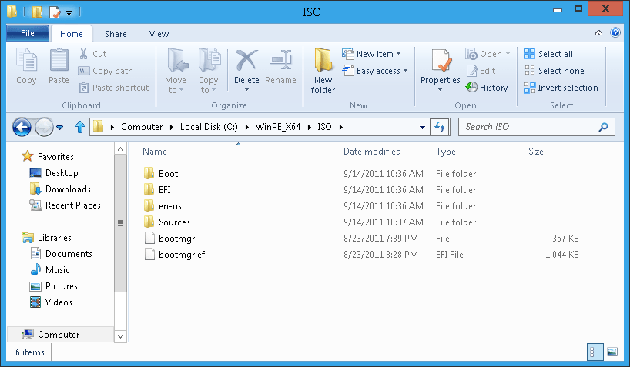Open the Properties dropdown arrow
This screenshot has width=630, height=367.
pos(440,90)
